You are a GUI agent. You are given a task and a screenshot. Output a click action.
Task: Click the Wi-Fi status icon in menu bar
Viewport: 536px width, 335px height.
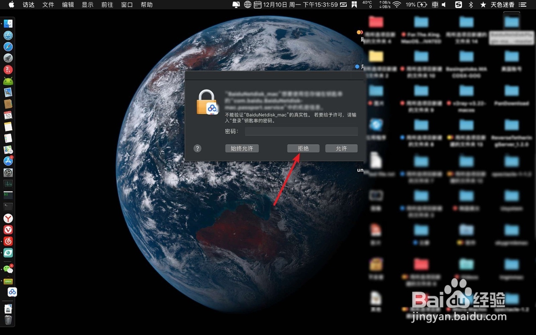click(x=397, y=4)
